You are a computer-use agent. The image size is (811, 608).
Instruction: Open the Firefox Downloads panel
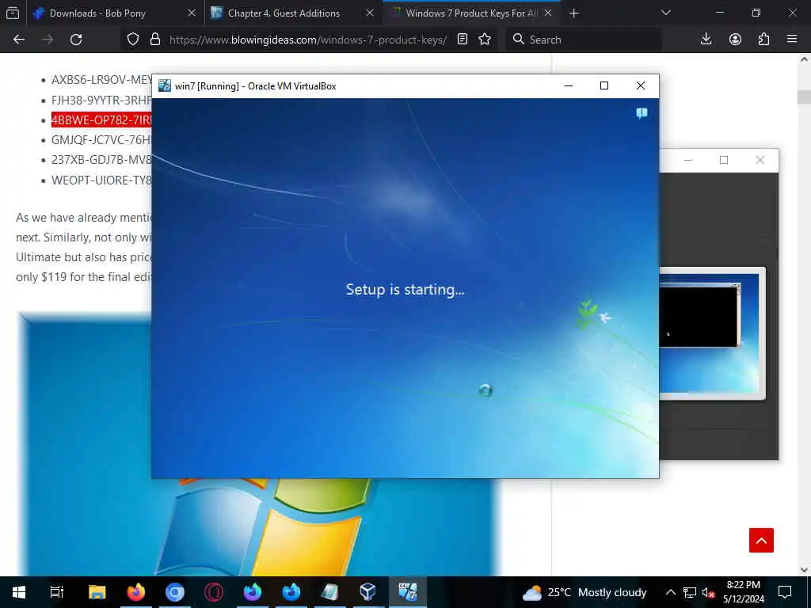[706, 40]
